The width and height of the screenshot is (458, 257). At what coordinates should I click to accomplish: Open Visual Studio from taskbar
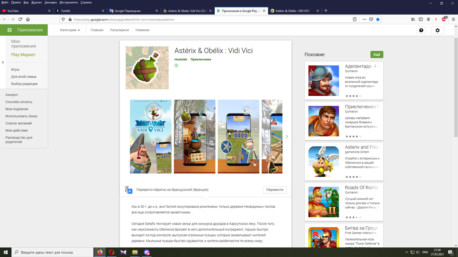tap(123, 252)
